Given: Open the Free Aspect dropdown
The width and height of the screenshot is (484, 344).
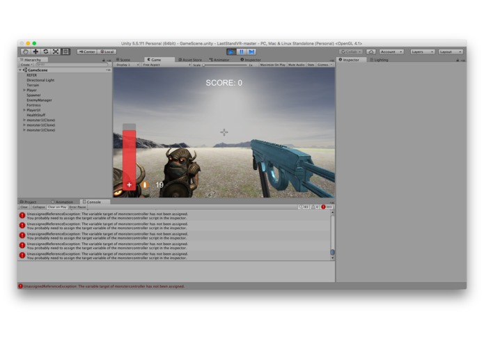Looking at the screenshot, I should point(166,65).
